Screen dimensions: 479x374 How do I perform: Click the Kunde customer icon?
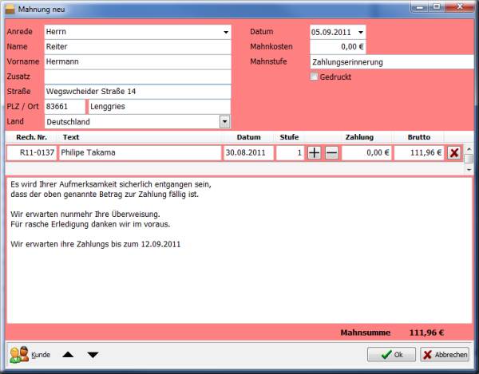click(x=19, y=355)
